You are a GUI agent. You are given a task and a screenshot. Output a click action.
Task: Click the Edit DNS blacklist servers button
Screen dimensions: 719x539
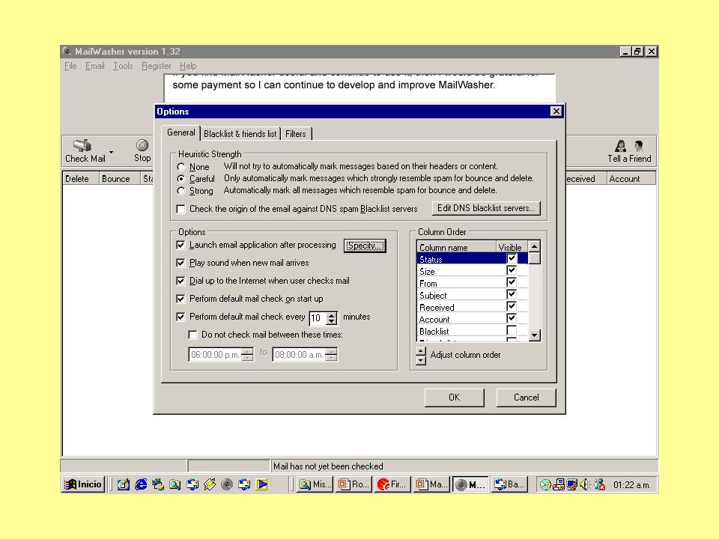[x=486, y=208]
